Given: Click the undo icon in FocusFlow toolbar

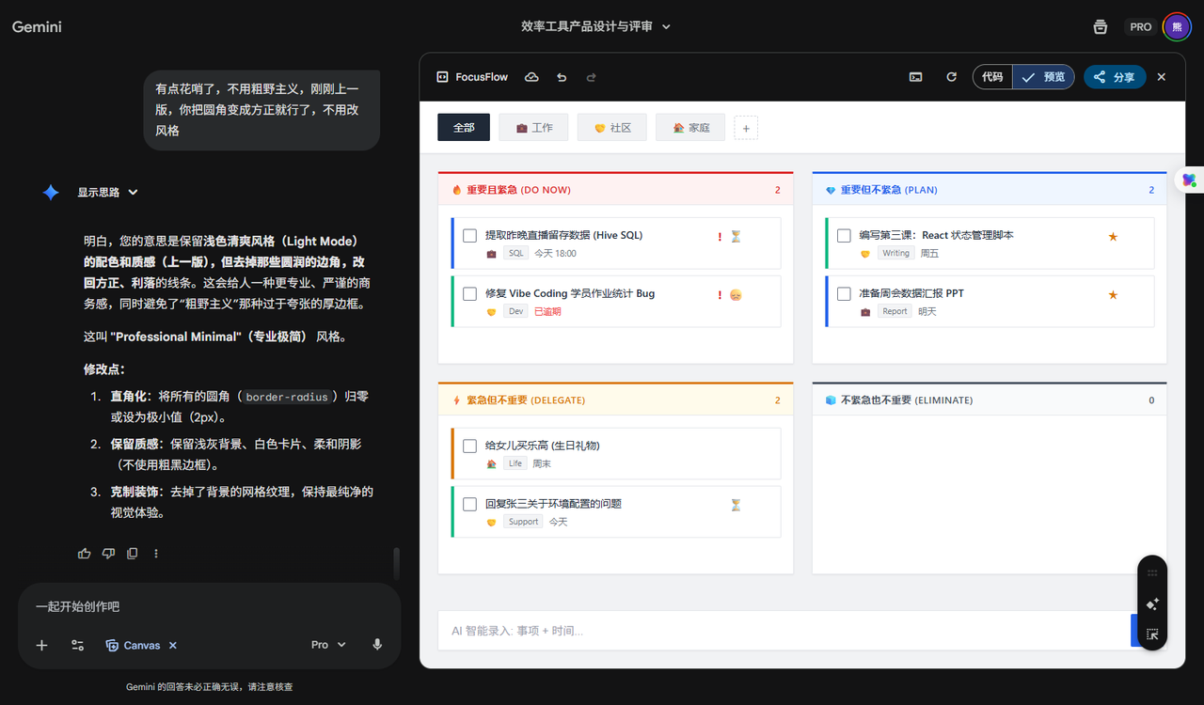Looking at the screenshot, I should pyautogui.click(x=562, y=77).
